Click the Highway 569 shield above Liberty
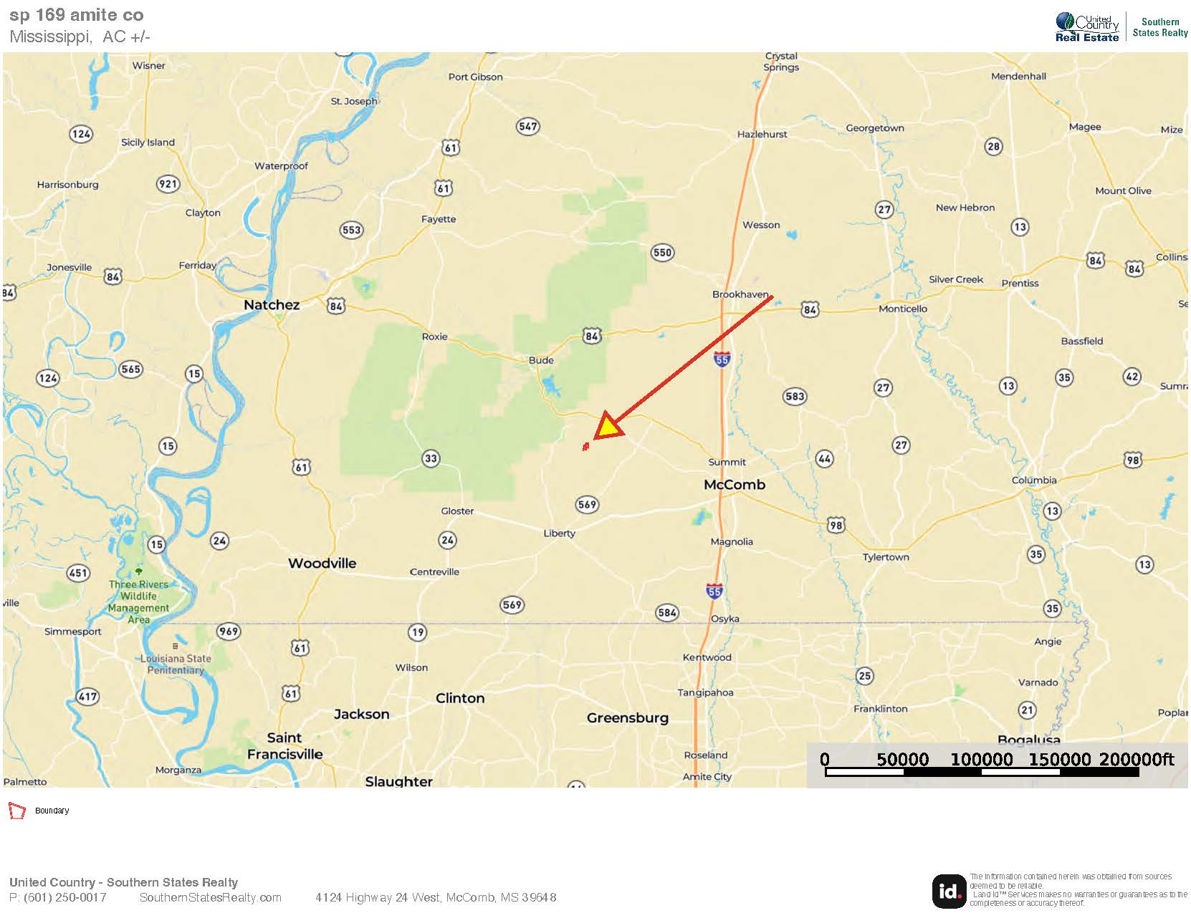Viewport: 1191px width, 913px height. (587, 504)
